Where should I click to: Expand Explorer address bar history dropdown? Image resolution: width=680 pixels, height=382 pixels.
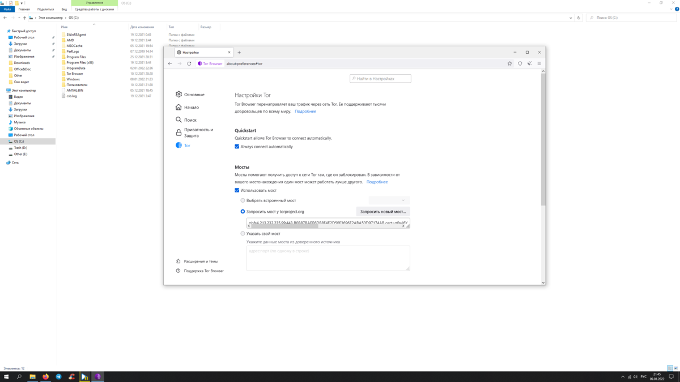tap(571, 18)
